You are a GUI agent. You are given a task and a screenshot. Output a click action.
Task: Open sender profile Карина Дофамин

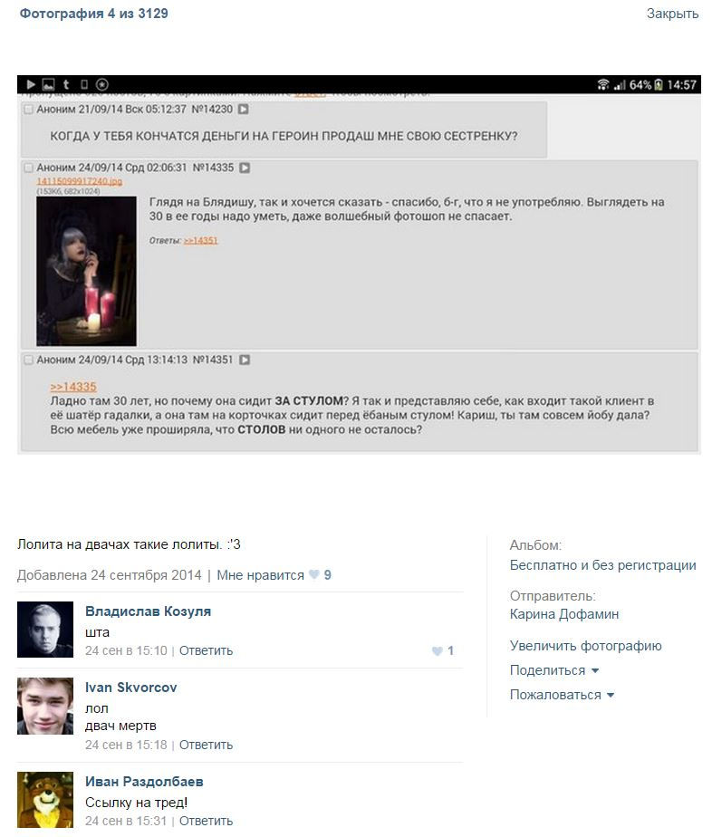564,614
